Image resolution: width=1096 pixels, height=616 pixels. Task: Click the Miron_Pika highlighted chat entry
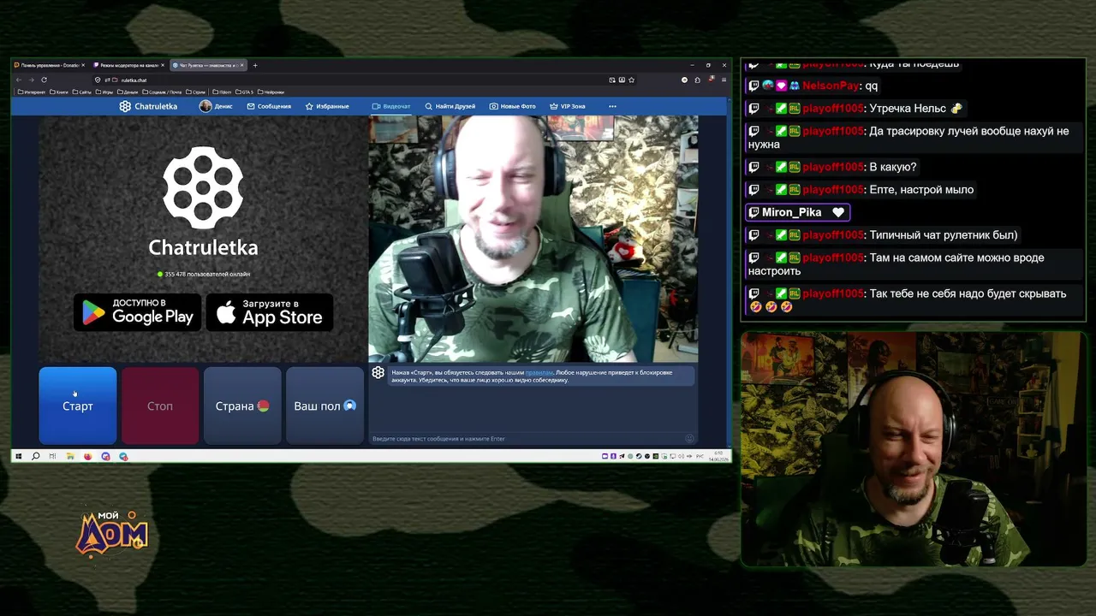(797, 212)
